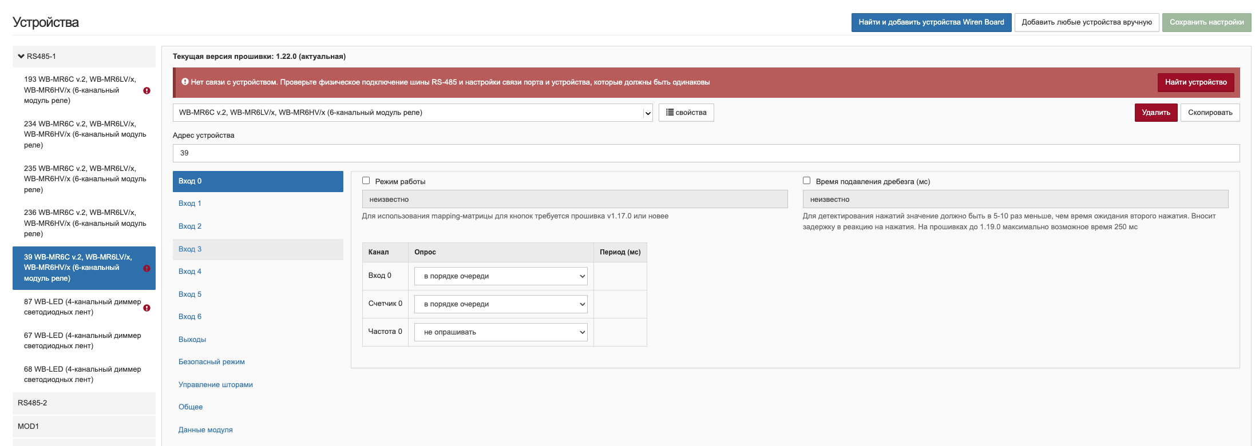Enable the Режим работы checkbox
The height and width of the screenshot is (446, 1259).
tap(366, 181)
